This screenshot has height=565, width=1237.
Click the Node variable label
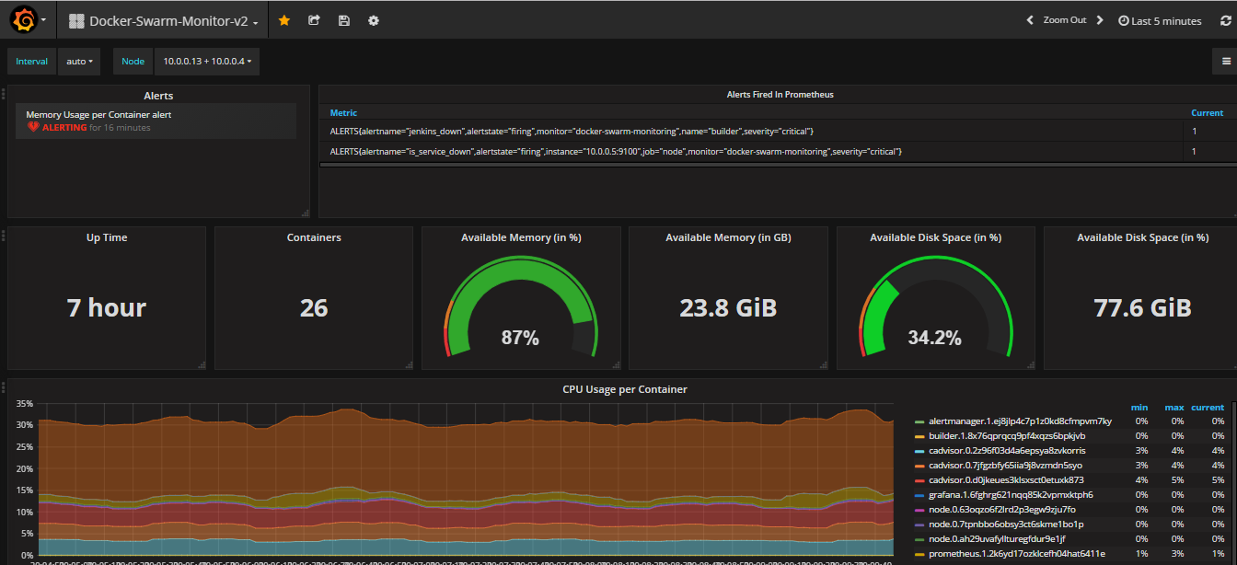(133, 62)
